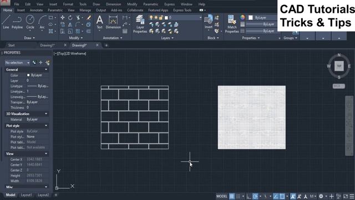Image resolution: width=355 pixels, height=200 pixels.
Task: Switch to the Drawing1 document tab
Action: click(x=47, y=46)
